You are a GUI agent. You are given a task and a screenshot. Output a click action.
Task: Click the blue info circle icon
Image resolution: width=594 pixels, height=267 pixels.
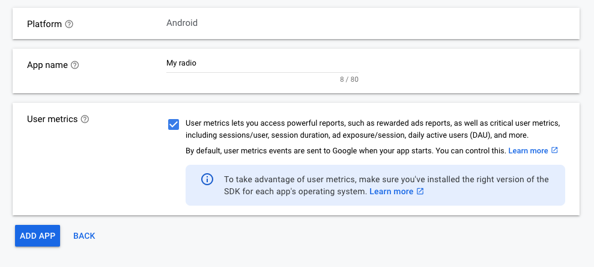pyautogui.click(x=207, y=179)
